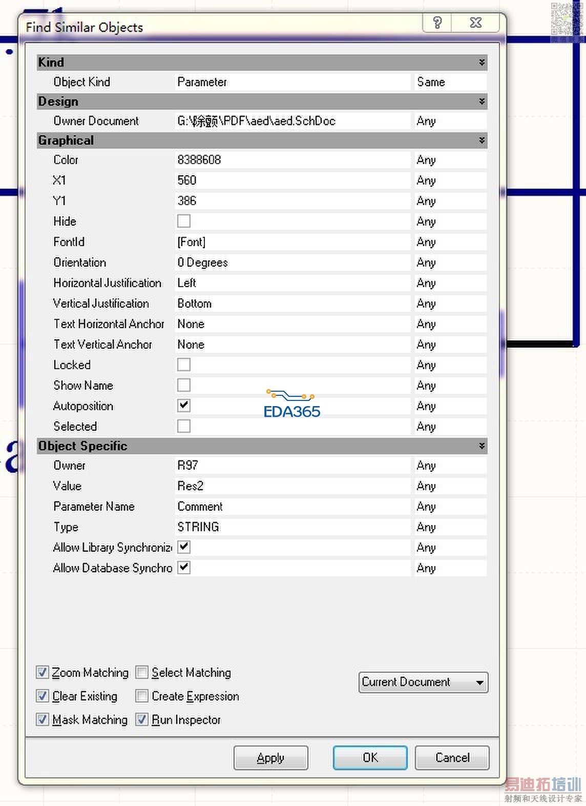Screen dimensions: 586x806
Task: Click Vertical Justification value Bottom
Action: [x=292, y=304]
